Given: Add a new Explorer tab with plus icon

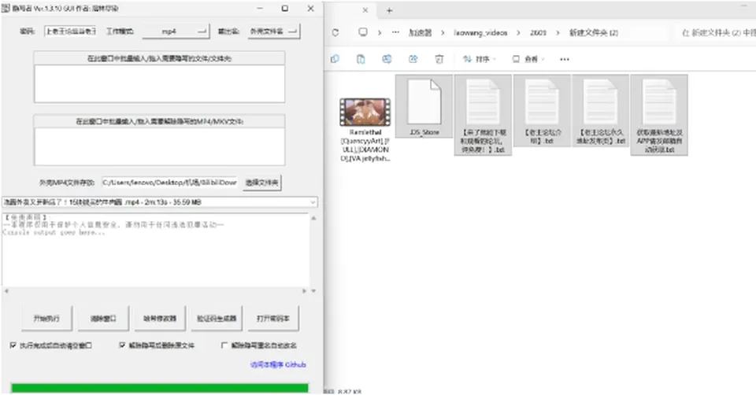Looking at the screenshot, I should click(x=390, y=10).
